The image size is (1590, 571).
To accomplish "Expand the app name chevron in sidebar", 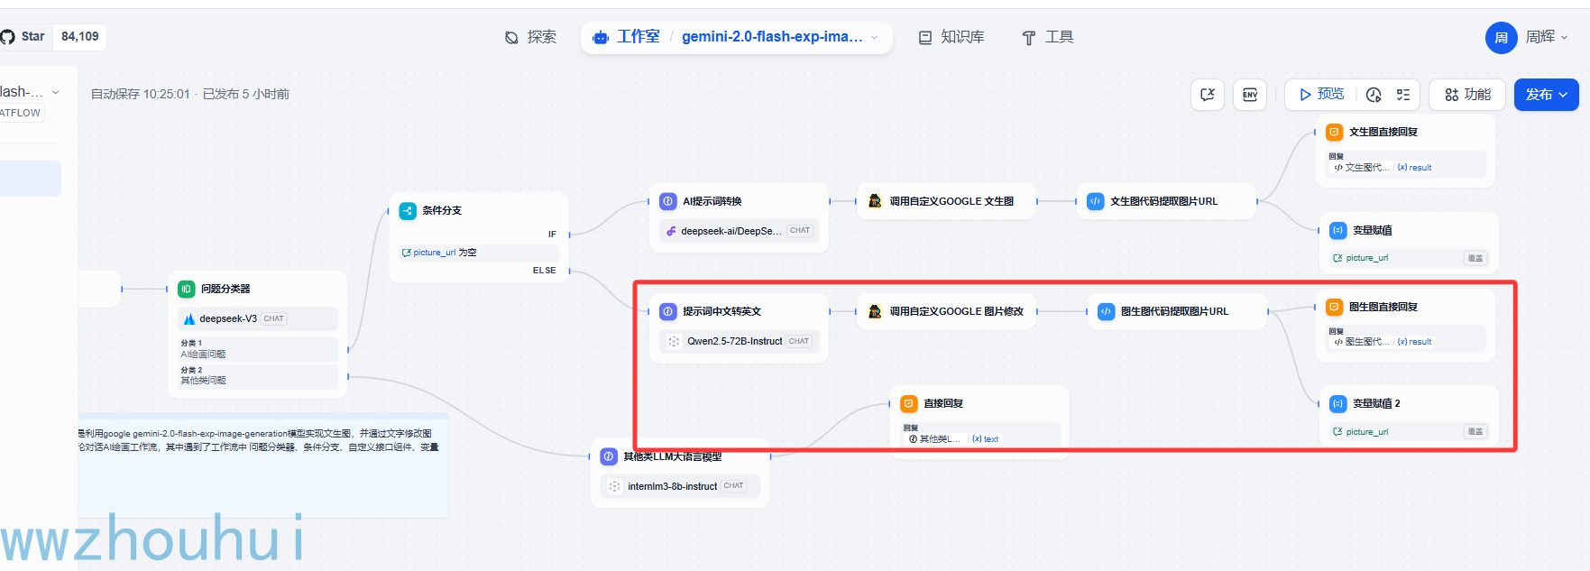I will click(x=56, y=92).
